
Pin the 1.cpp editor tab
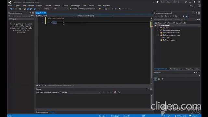click(x=43, y=13)
